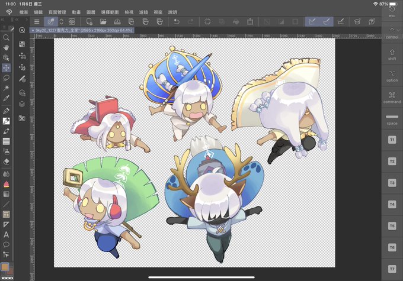Select the Auto Select magic wand tool
This screenshot has width=403, height=281.
6,88
